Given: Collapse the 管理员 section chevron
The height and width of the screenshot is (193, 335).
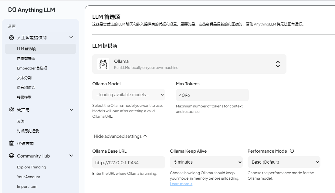Looking at the screenshot, I should click(71, 110).
